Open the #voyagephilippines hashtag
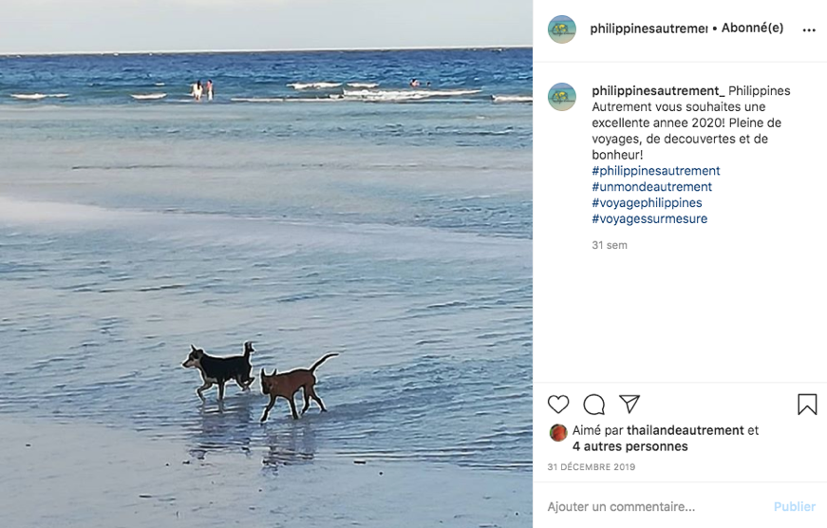 (647, 203)
